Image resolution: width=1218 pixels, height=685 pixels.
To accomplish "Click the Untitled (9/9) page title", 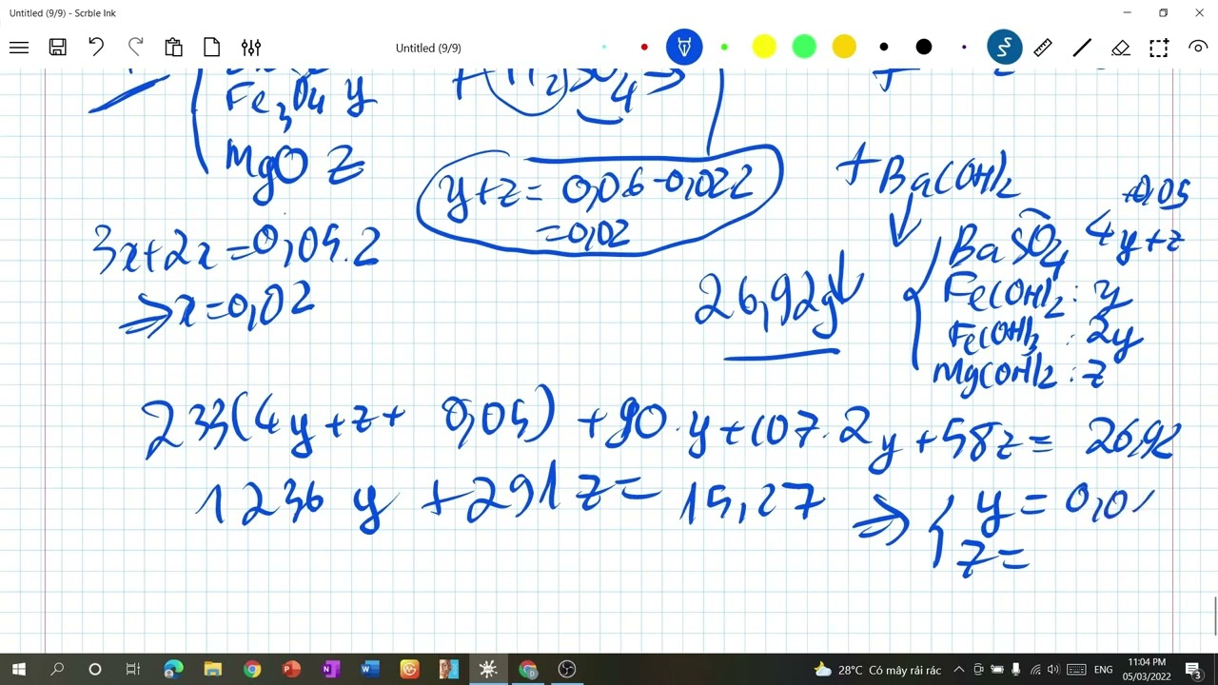I will pyautogui.click(x=428, y=48).
